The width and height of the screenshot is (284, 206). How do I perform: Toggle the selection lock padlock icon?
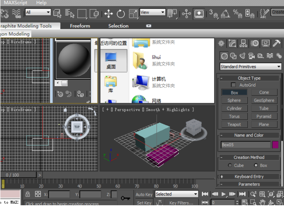[28, 194]
